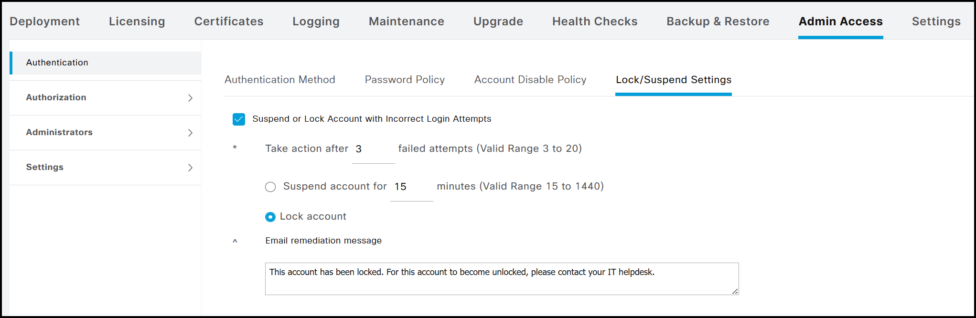Image resolution: width=976 pixels, height=318 pixels.
Task: Open the Deployment top menu
Action: [44, 21]
